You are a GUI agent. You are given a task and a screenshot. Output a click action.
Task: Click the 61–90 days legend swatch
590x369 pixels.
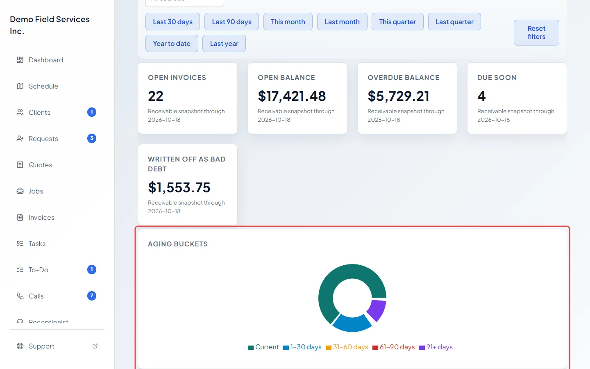375,348
